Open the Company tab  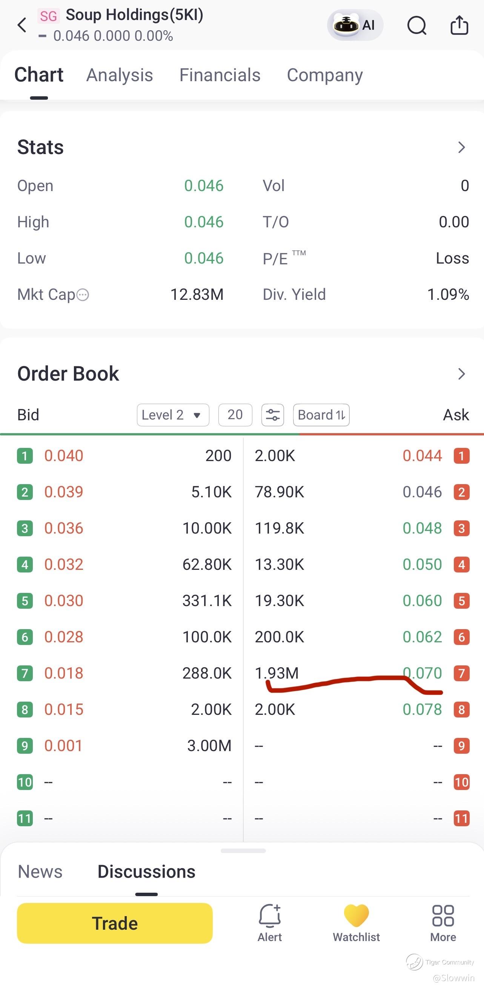point(325,75)
